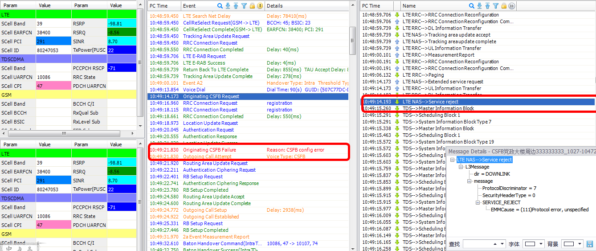This screenshot has width=596, height=251.
Task: Select the LTE E-RAB Request event row
Action: (x=248, y=56)
